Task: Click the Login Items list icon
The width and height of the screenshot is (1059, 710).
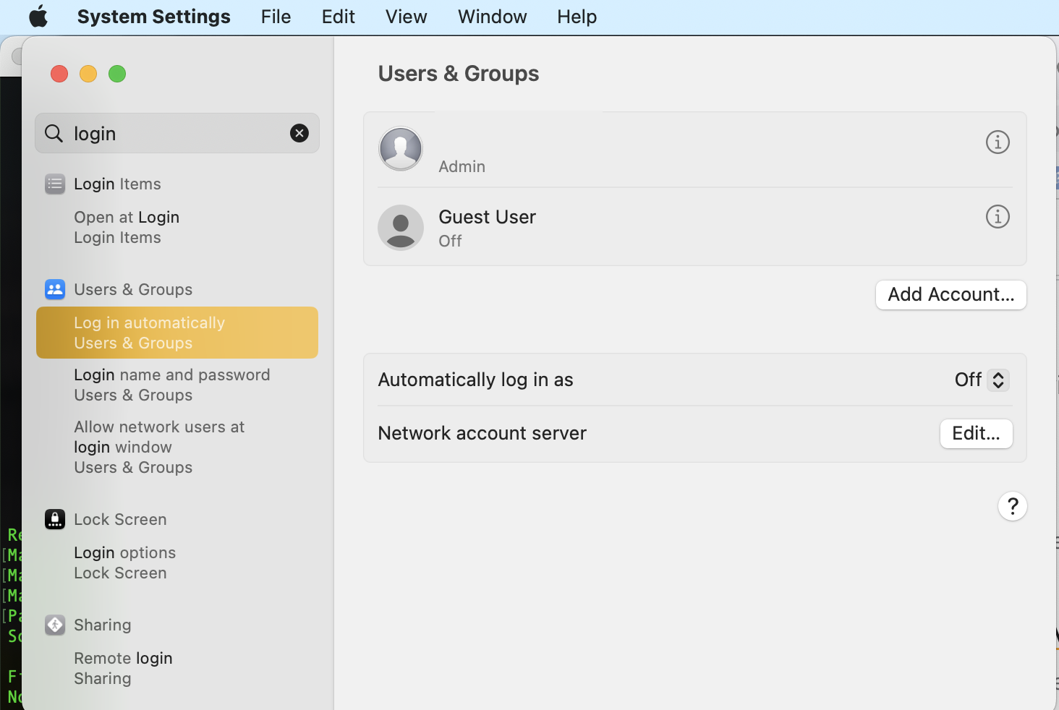Action: (55, 184)
